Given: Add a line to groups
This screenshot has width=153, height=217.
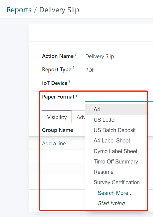Looking at the screenshot, I should click(54, 143).
